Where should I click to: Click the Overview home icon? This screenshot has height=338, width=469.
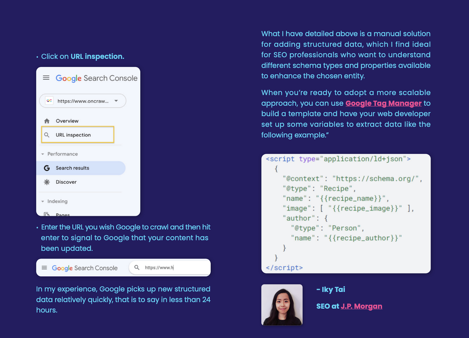pyautogui.click(x=47, y=121)
